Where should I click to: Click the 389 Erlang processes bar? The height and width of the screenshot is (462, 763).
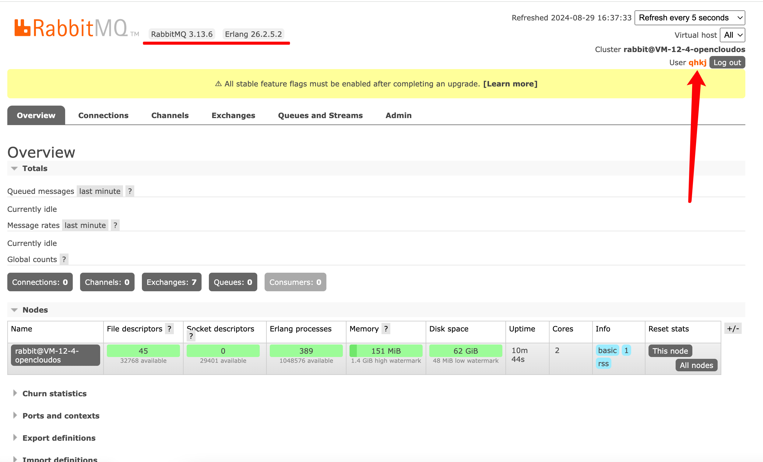point(306,351)
